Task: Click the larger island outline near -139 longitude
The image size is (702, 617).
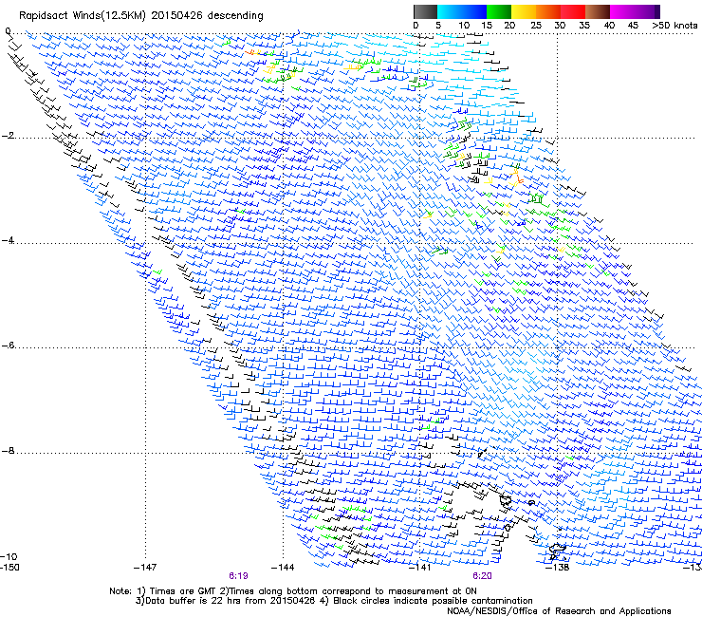Action: tap(506, 500)
